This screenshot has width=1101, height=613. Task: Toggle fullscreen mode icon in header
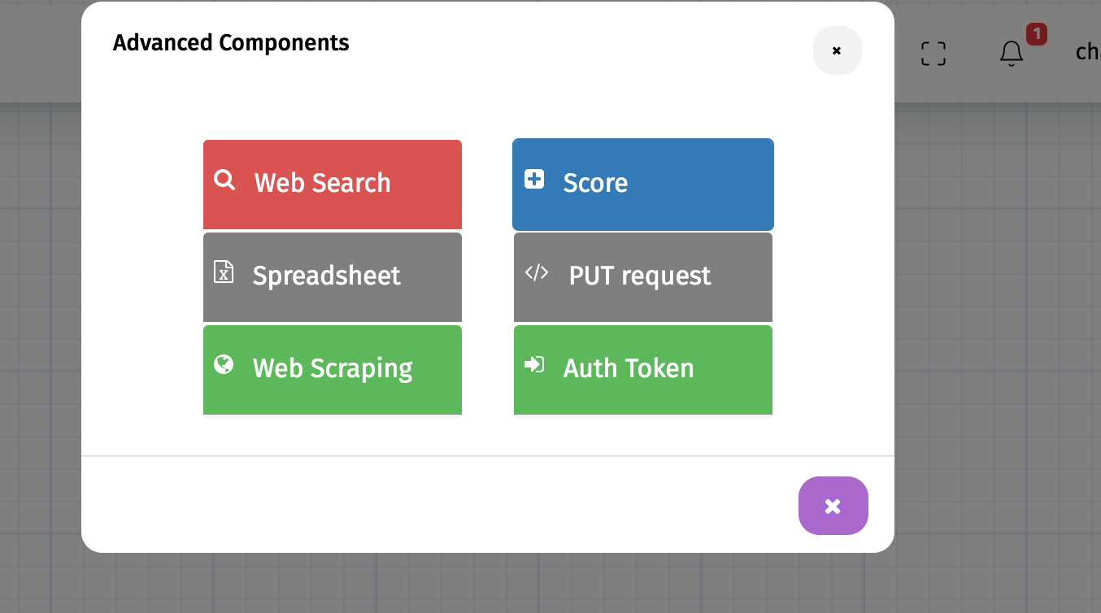933,54
